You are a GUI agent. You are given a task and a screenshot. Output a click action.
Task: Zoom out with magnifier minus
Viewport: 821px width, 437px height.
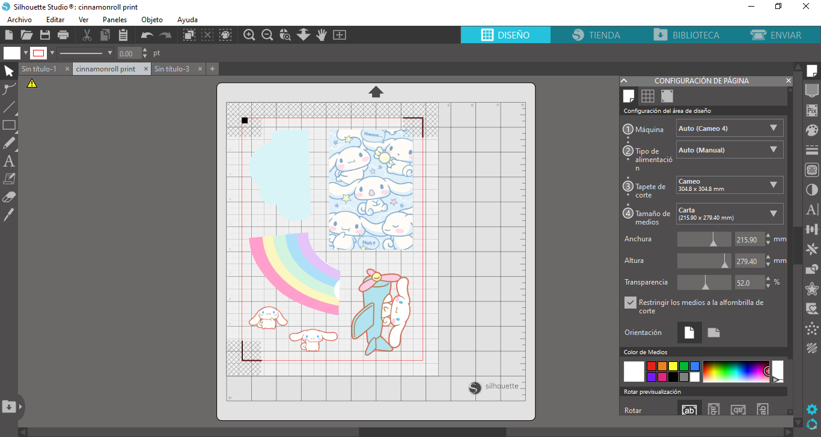pyautogui.click(x=267, y=35)
